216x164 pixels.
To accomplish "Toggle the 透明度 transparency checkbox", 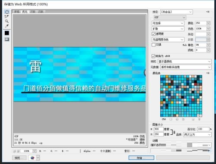I will (x=153, y=34).
